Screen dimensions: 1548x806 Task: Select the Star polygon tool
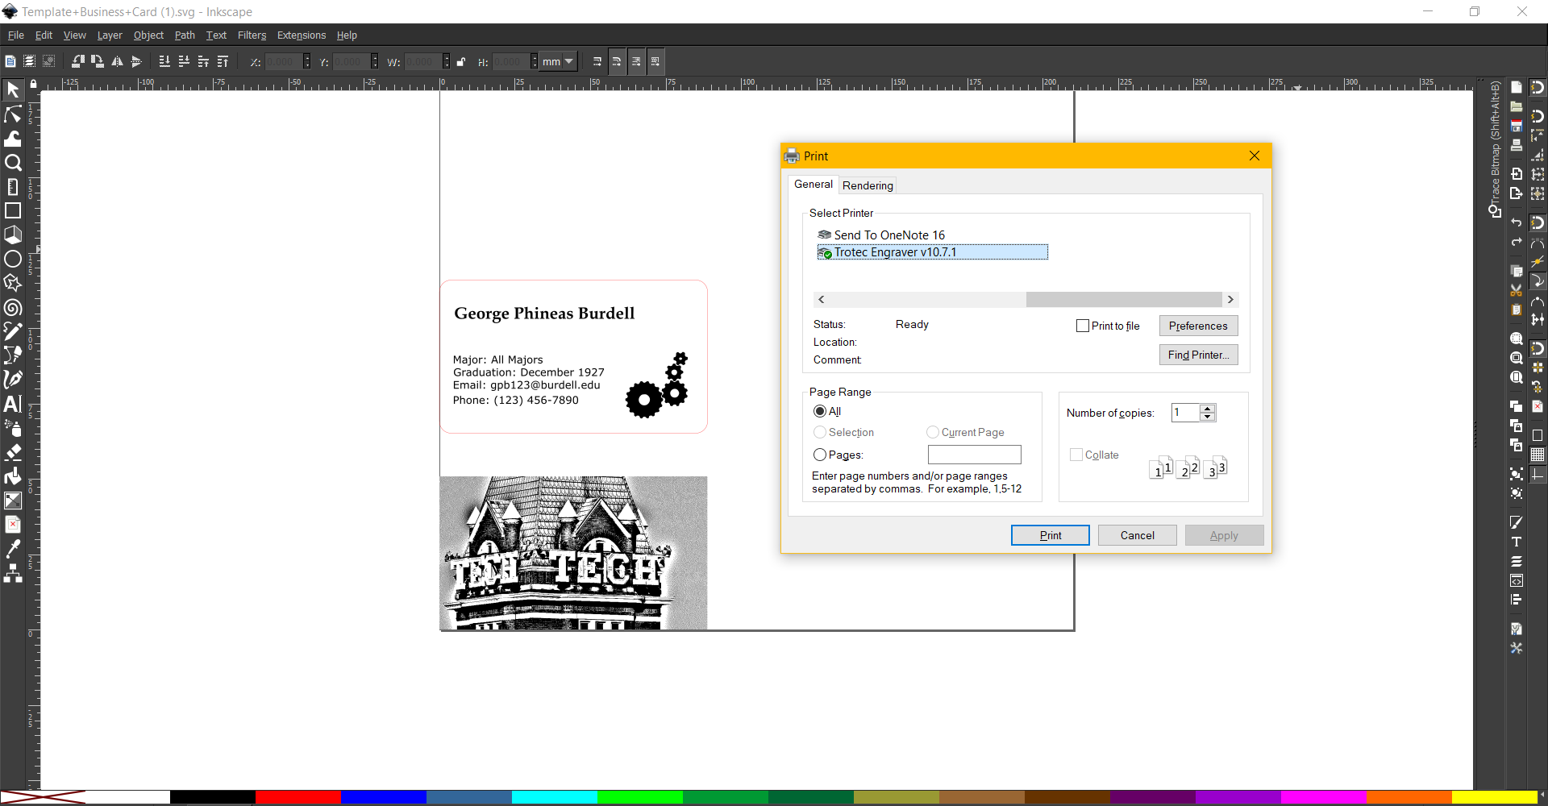coord(13,284)
